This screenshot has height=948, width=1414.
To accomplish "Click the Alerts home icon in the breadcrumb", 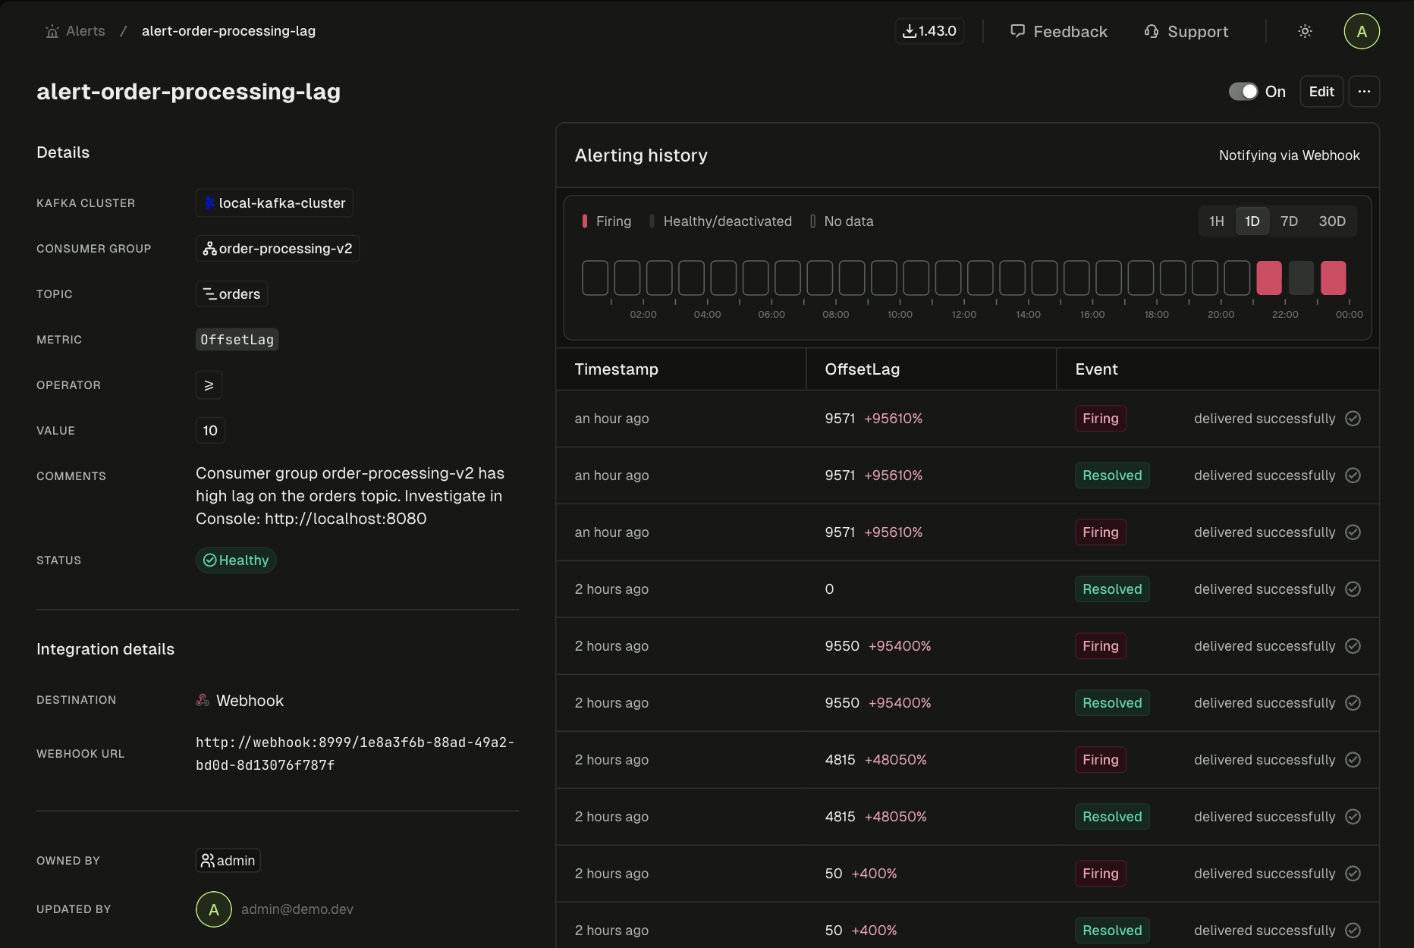I will (51, 31).
